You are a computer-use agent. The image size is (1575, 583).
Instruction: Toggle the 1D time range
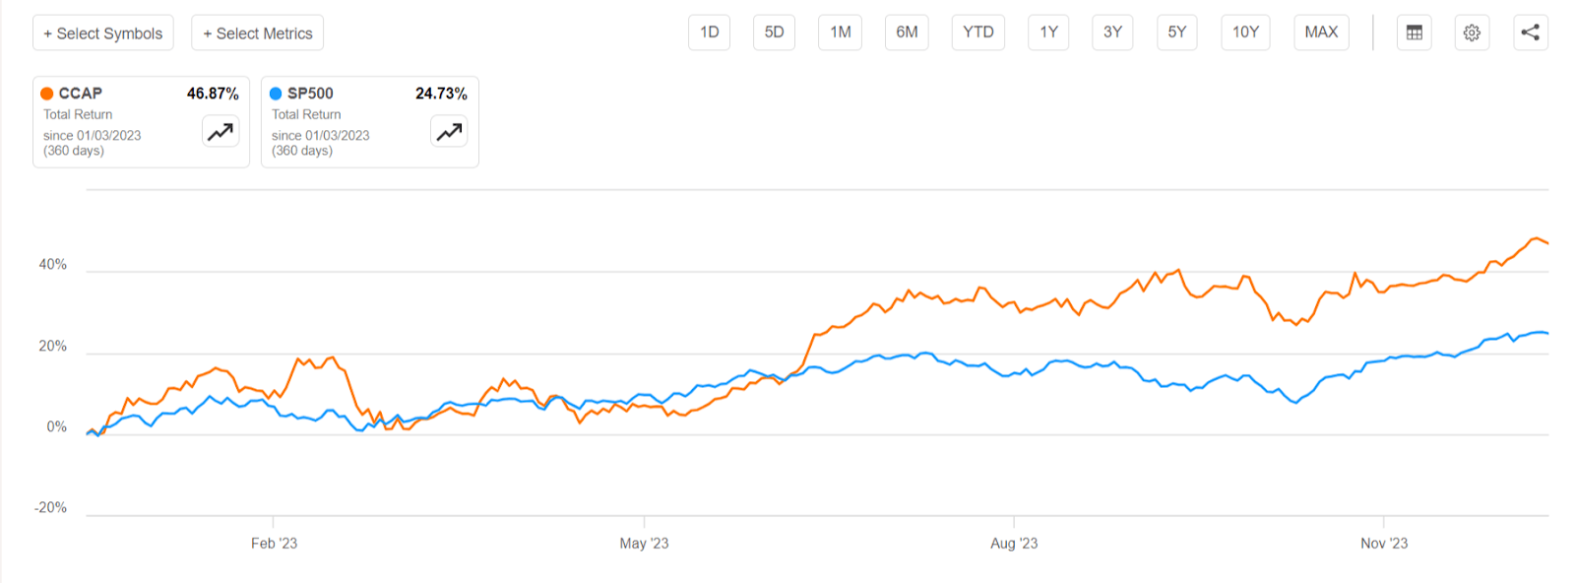[x=709, y=32]
